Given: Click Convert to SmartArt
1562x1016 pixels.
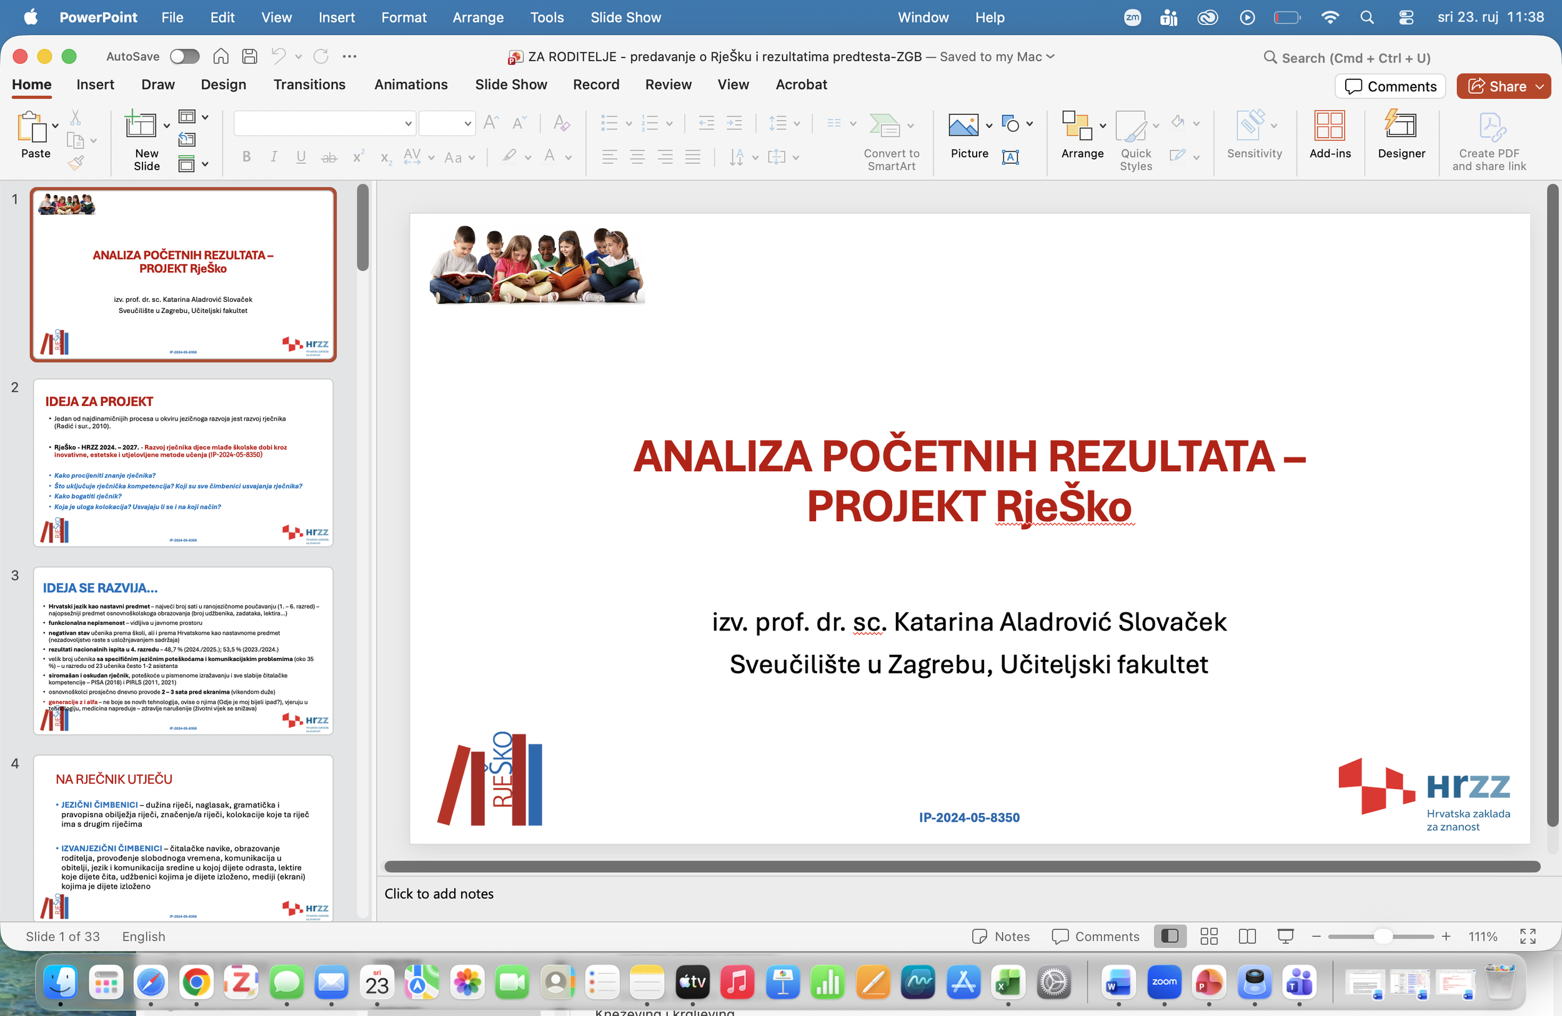Looking at the screenshot, I should (x=890, y=141).
